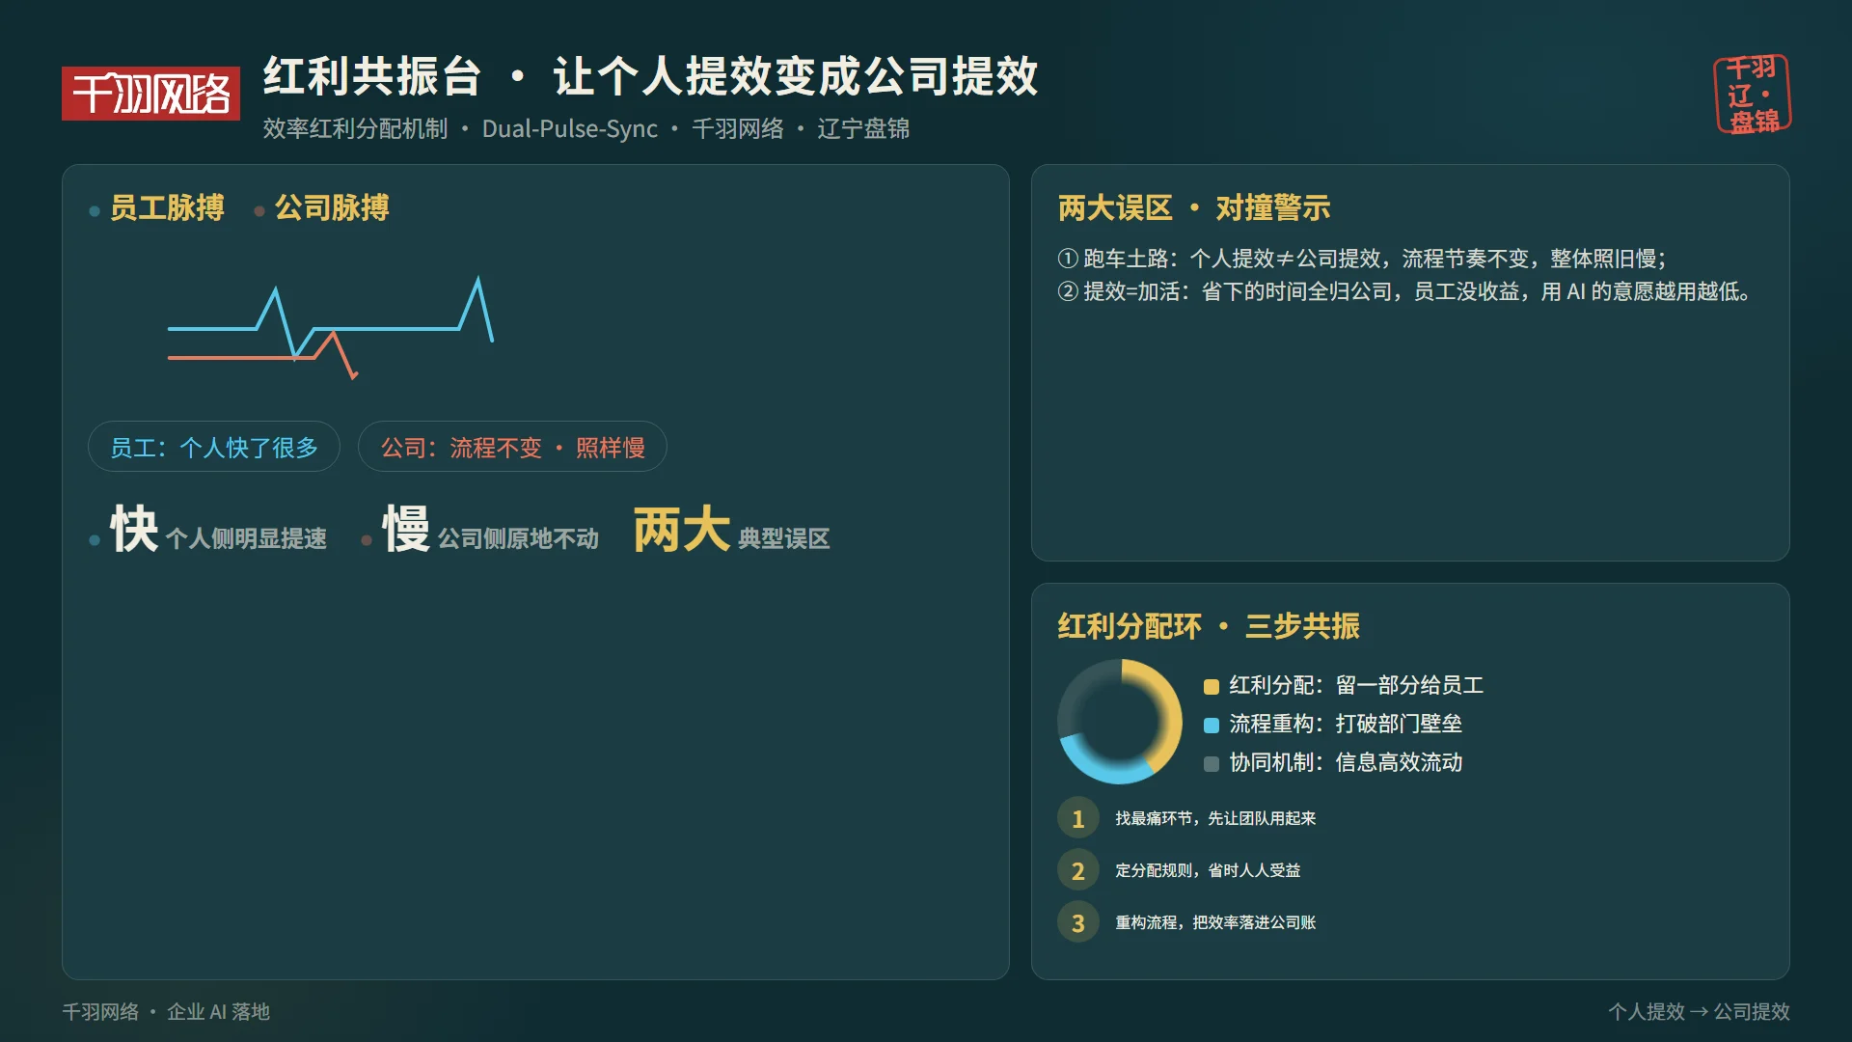
Task: Select the 员工：个人快了很多 pill
Action: point(214,447)
